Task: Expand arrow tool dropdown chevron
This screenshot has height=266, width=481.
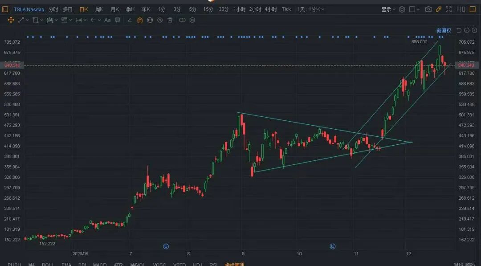Action: point(99,20)
